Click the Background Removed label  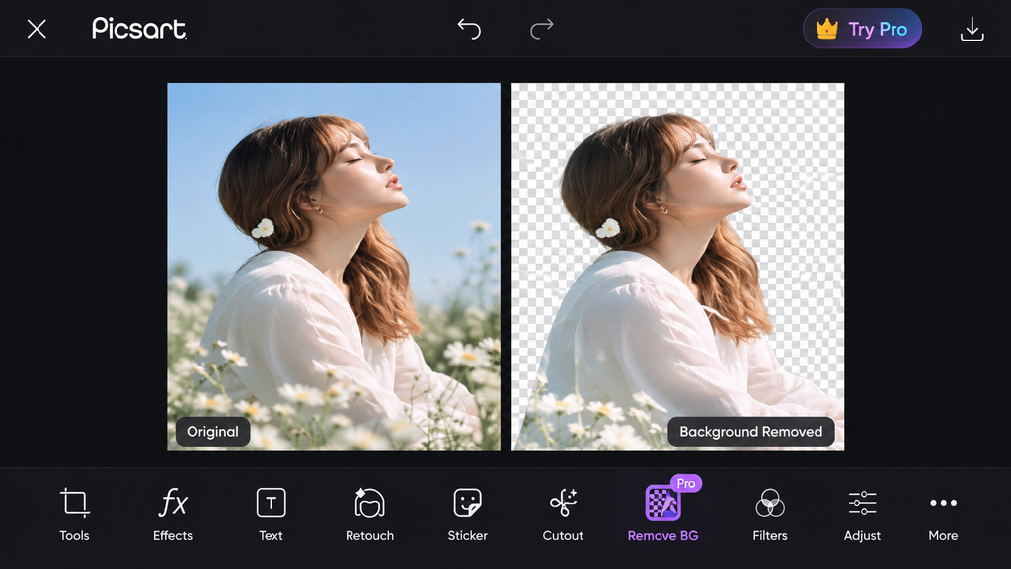click(751, 431)
